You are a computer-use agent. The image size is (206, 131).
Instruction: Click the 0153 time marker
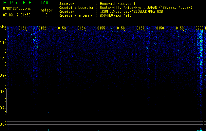62,28
